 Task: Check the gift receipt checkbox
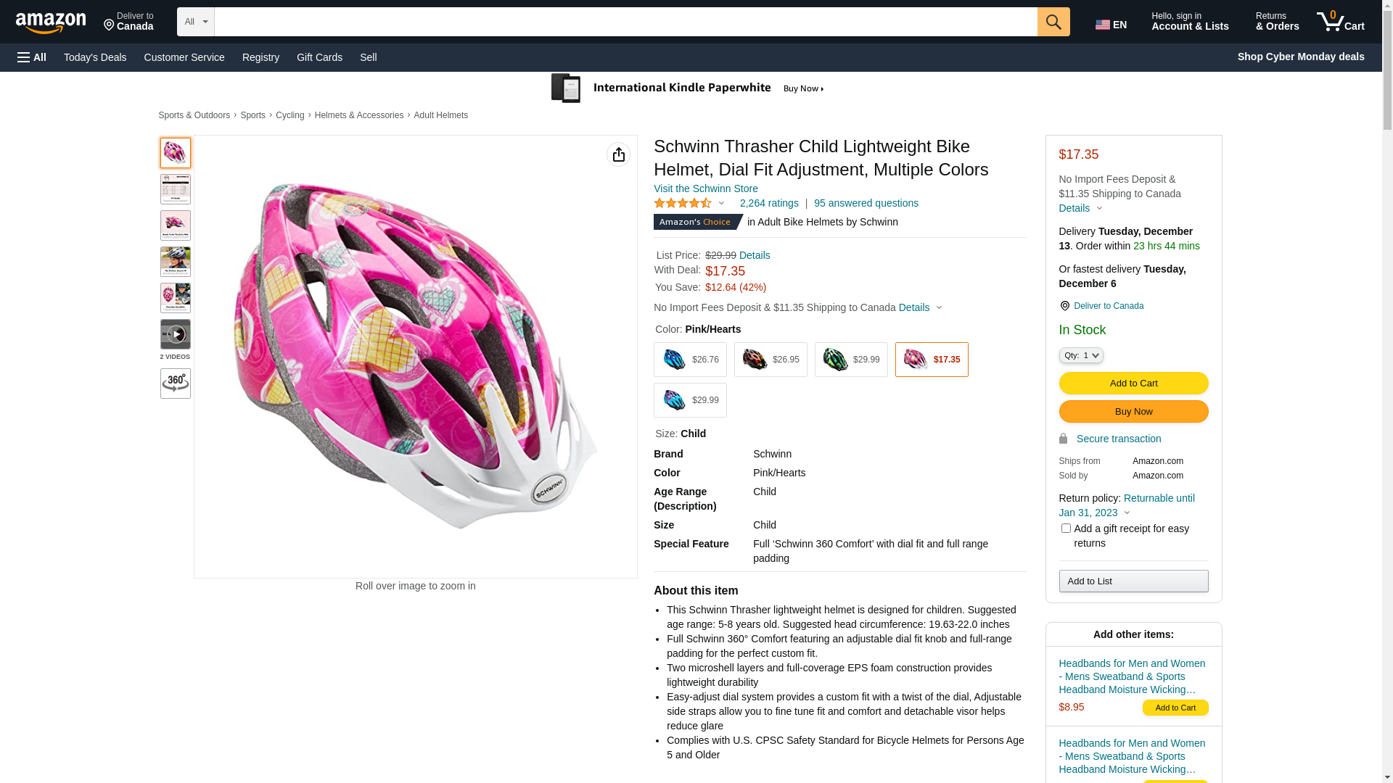click(x=1066, y=529)
